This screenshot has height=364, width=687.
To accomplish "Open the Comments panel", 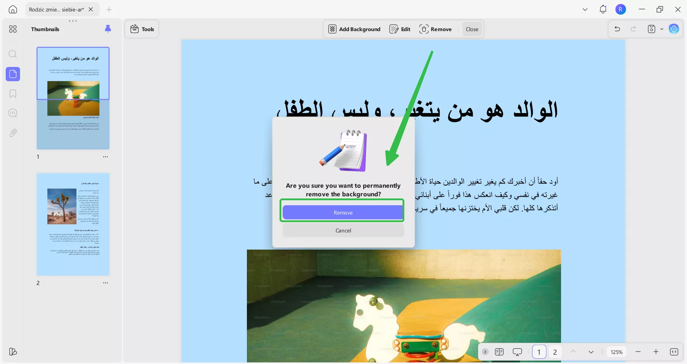I will click(13, 113).
